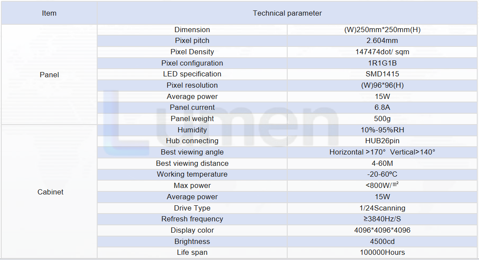Select the 1/24Scanning drive type value
Image resolution: width=479 pixels, height=260 pixels.
tap(382, 208)
